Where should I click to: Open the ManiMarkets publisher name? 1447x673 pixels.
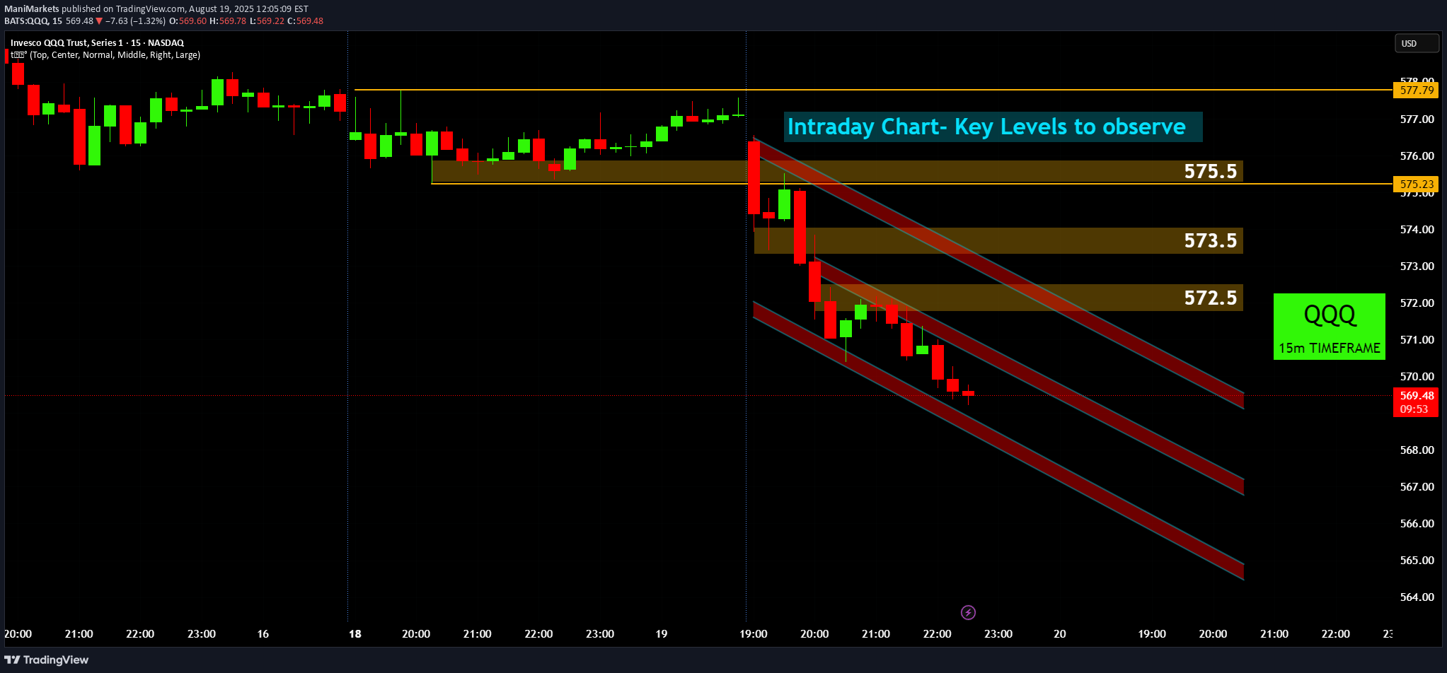(x=32, y=9)
